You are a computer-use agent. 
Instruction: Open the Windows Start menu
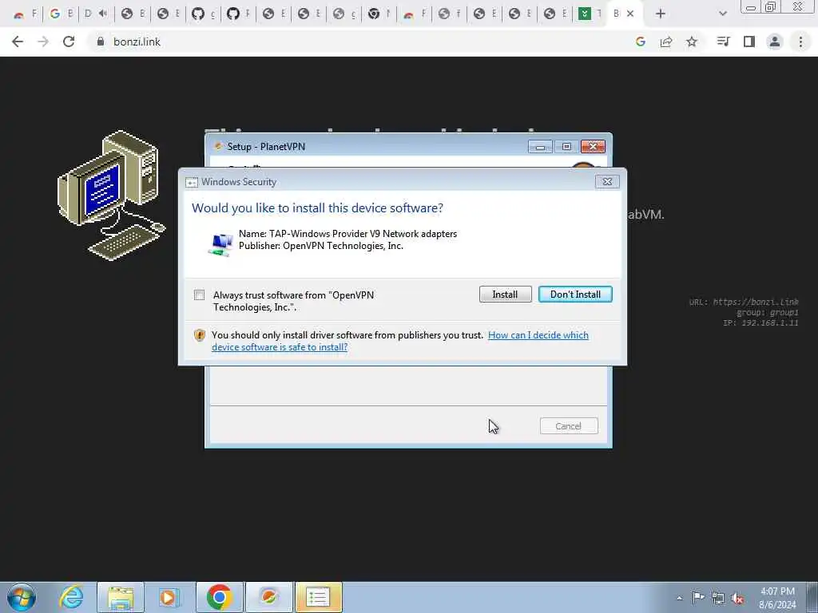[x=22, y=597]
